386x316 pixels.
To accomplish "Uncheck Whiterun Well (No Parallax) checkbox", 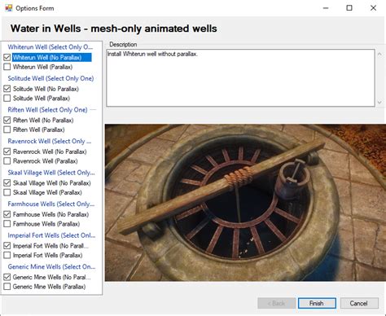I will pos(7,57).
